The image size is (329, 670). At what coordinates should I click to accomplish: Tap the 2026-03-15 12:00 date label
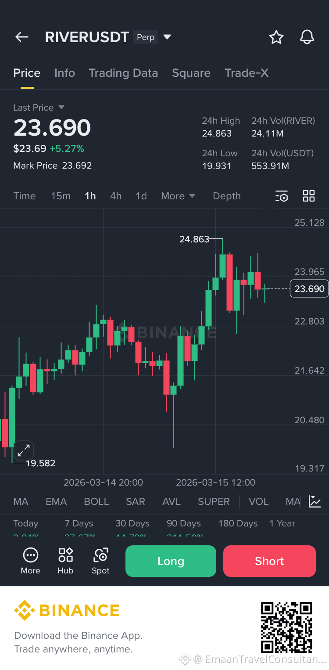coord(215,482)
